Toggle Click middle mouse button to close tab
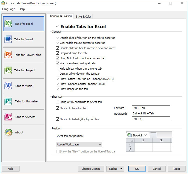Image resolution: width=188 pixels, height=174 pixels. pyautogui.click(x=57, y=43)
